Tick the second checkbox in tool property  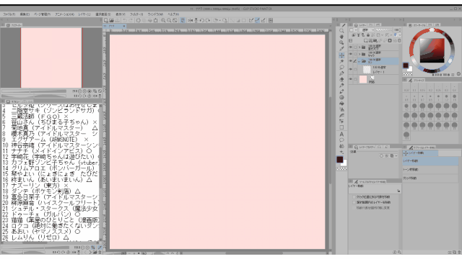coord(354,202)
